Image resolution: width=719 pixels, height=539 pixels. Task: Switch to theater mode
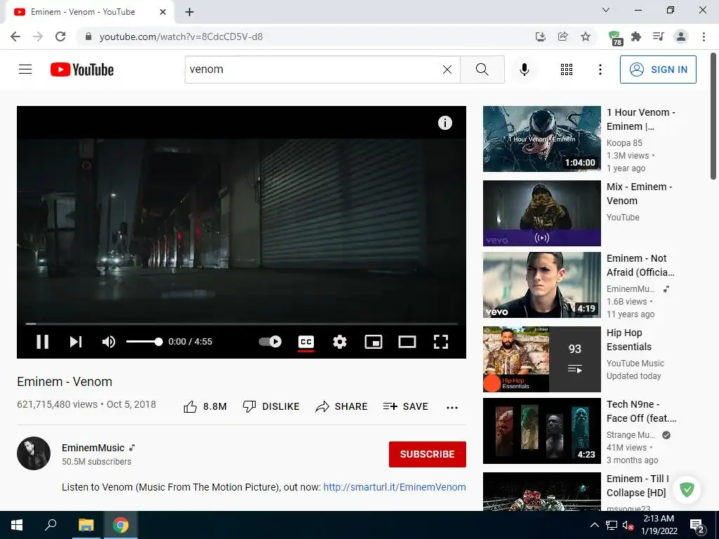tap(407, 342)
